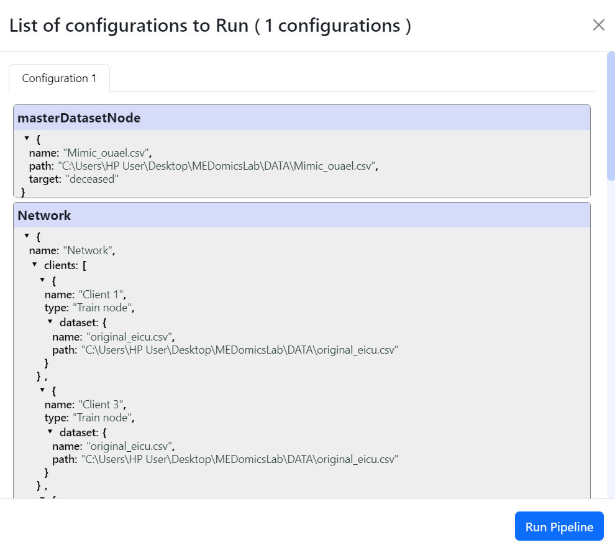Close the configurations list dialog

click(598, 25)
